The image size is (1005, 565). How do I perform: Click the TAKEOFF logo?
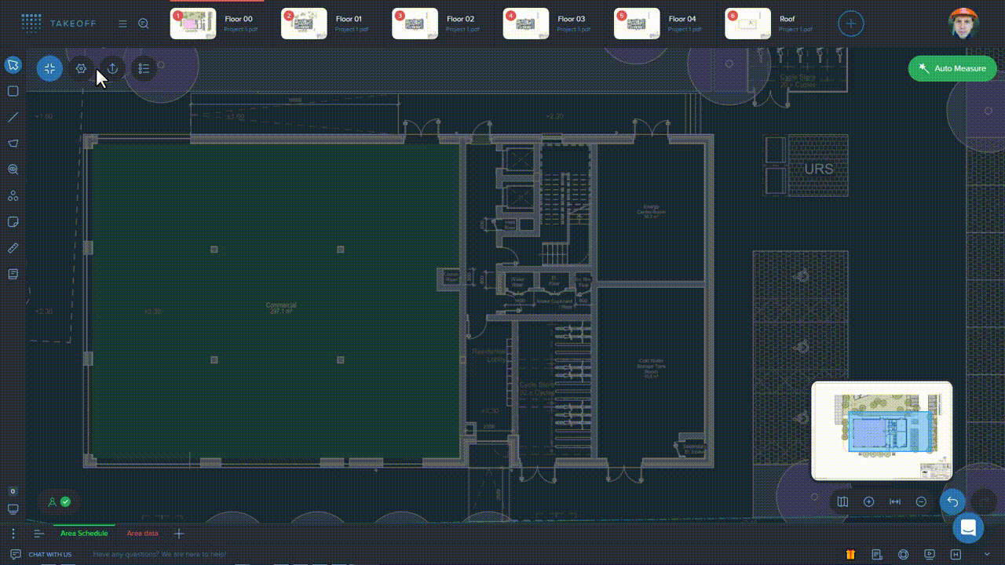(x=58, y=24)
